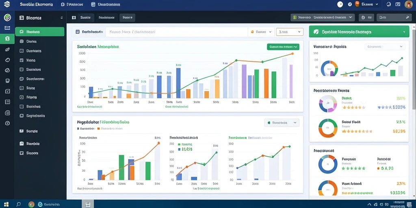Image resolution: width=416 pixels, height=208 pixels.
Task: Click the taskbar search magnifier icon
Action: tap(19, 204)
